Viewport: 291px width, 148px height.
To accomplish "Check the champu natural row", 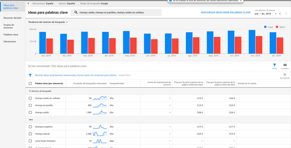I will 30,134.
